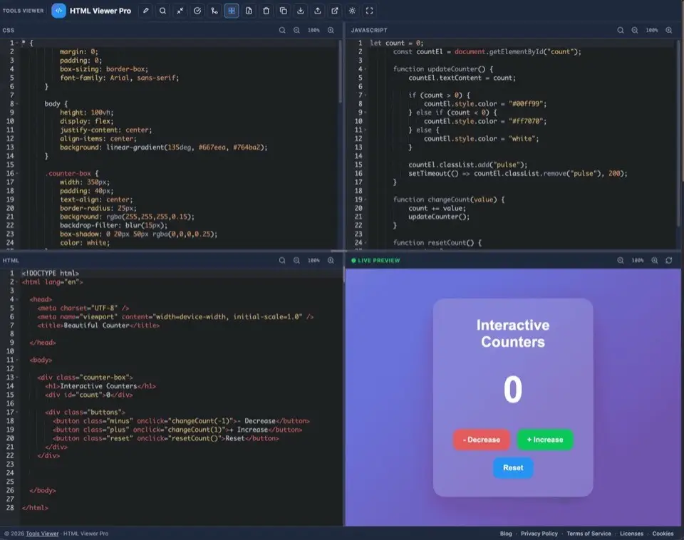Click the Increase button in preview

pyautogui.click(x=545, y=440)
